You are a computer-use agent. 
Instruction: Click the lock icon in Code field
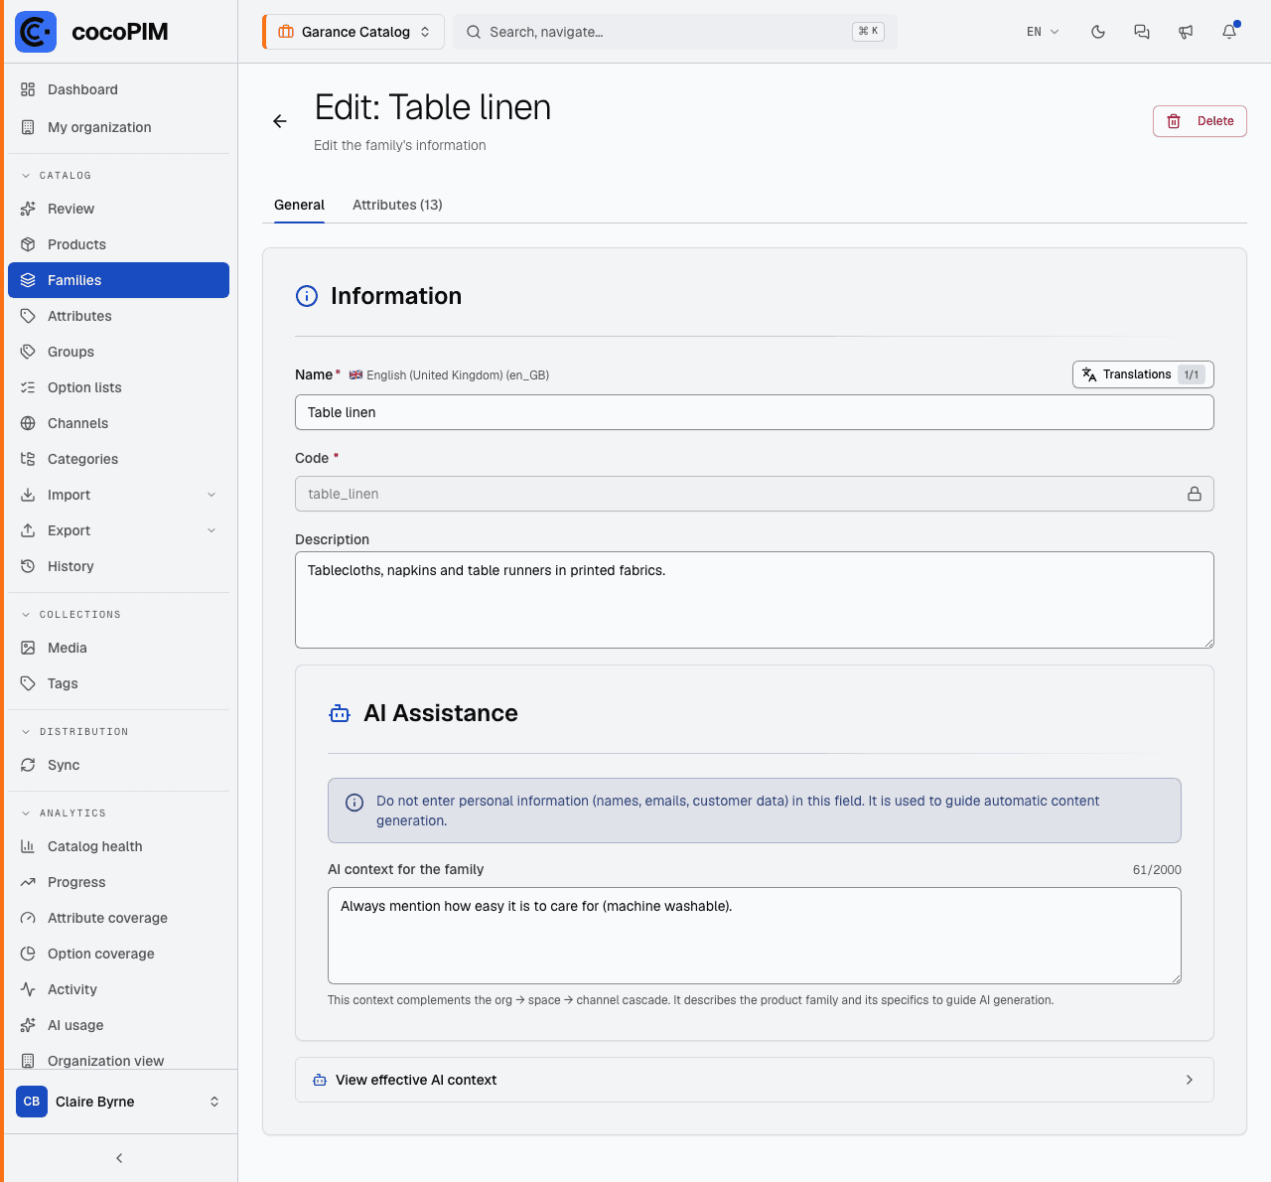tap(1195, 494)
